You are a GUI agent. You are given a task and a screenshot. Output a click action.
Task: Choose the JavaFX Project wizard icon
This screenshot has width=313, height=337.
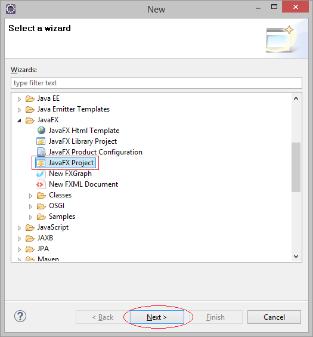(41, 163)
